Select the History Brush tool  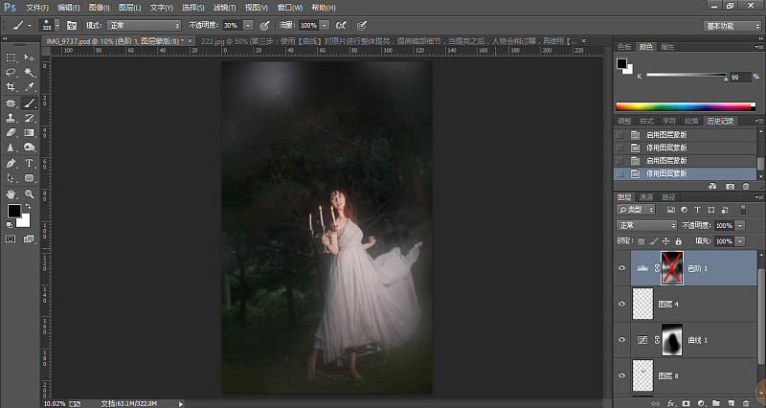30,118
